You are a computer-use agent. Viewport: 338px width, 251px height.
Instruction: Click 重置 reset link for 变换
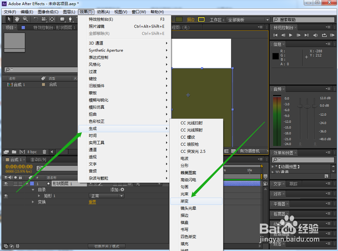point(92,202)
